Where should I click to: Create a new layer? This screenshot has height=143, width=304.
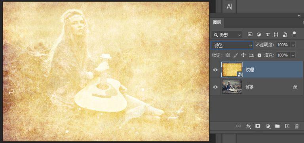(287, 126)
